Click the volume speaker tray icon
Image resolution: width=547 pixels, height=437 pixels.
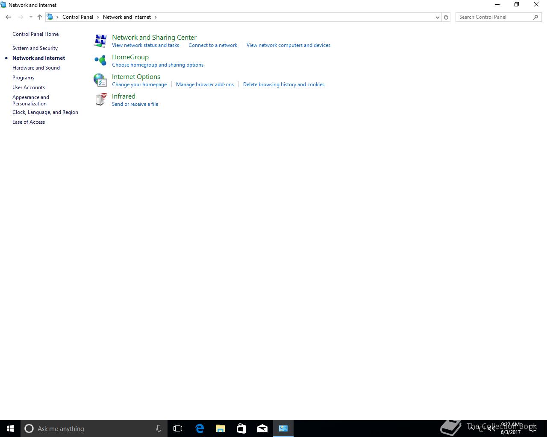point(492,428)
